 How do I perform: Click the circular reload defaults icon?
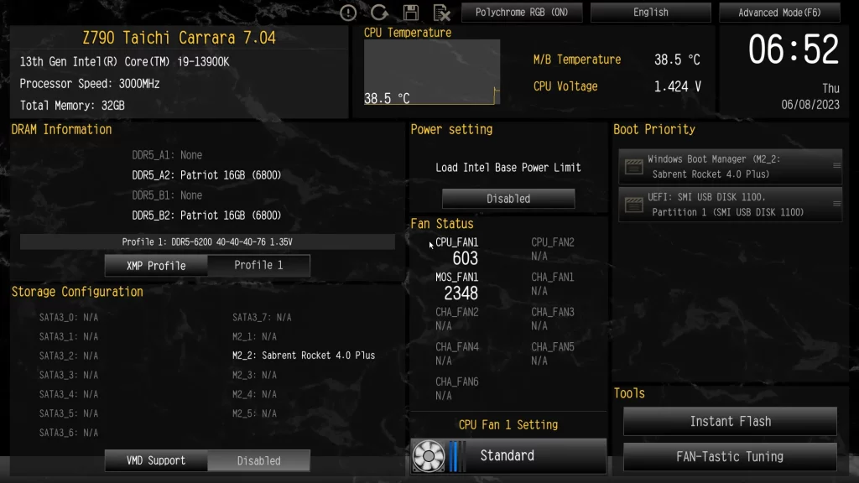coord(379,13)
